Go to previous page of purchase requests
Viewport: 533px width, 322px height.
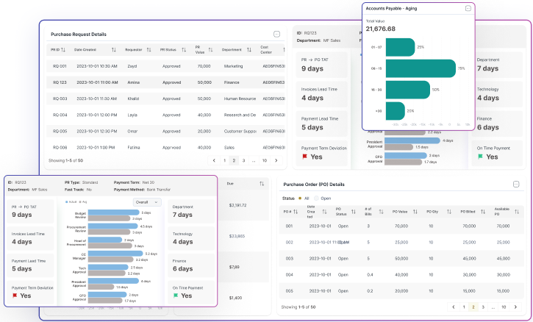214,160
